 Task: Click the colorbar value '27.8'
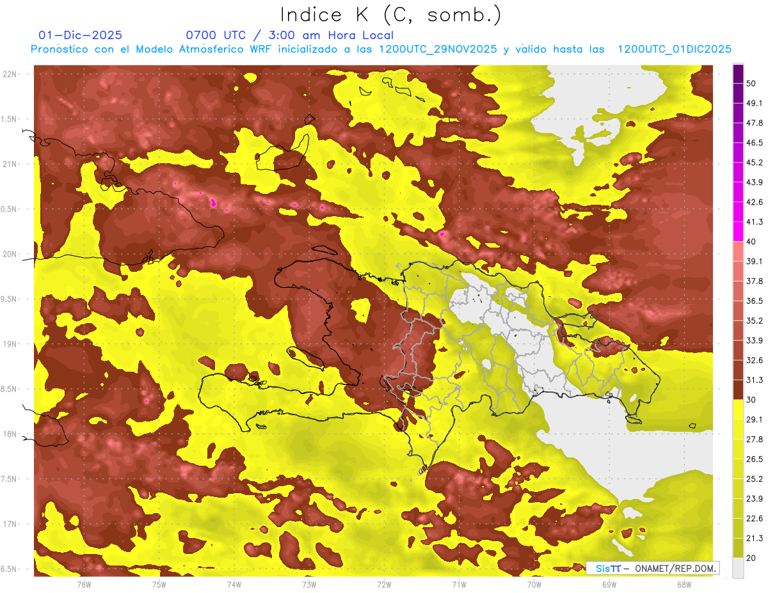[x=755, y=439]
